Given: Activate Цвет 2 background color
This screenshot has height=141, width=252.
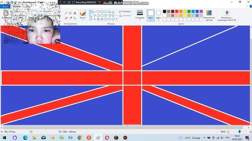Looking at the screenshot, I should [x=158, y=16].
